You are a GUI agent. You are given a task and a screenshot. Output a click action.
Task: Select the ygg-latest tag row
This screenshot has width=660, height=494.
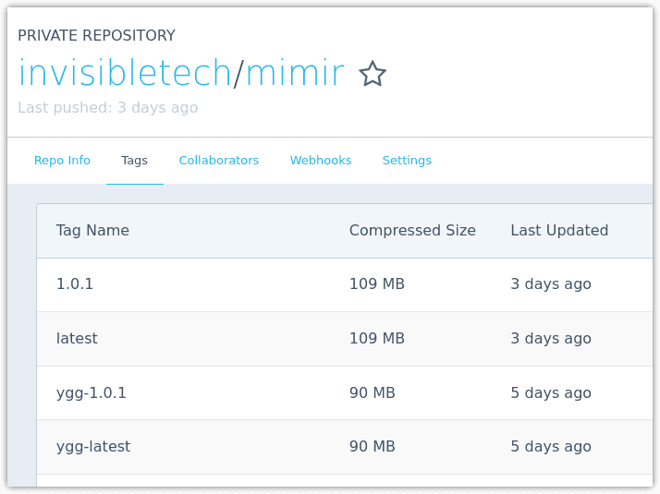coord(345,447)
